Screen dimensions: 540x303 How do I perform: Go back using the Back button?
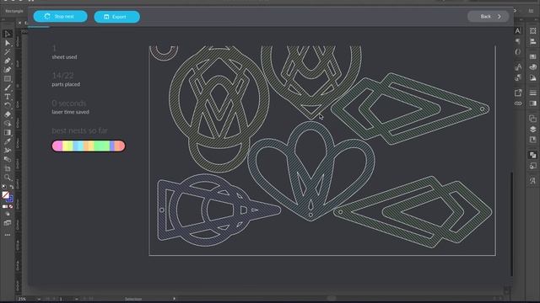tap(489, 17)
